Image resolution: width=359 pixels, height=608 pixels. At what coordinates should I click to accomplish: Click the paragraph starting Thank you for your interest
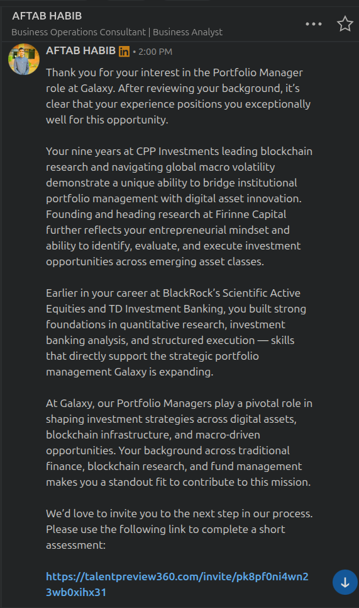(x=179, y=96)
